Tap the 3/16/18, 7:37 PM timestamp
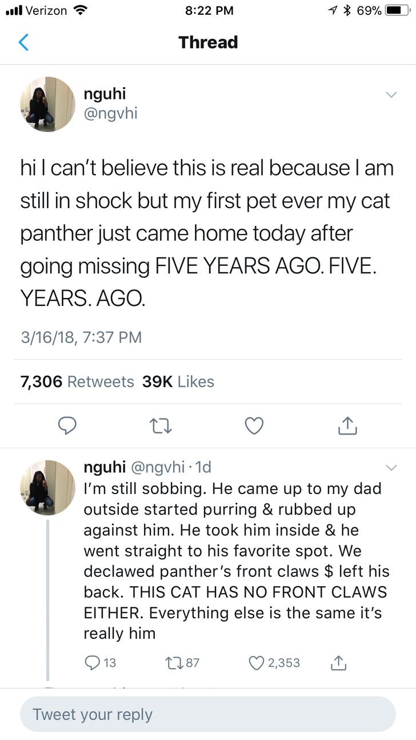This screenshot has width=416, height=740. point(81,337)
